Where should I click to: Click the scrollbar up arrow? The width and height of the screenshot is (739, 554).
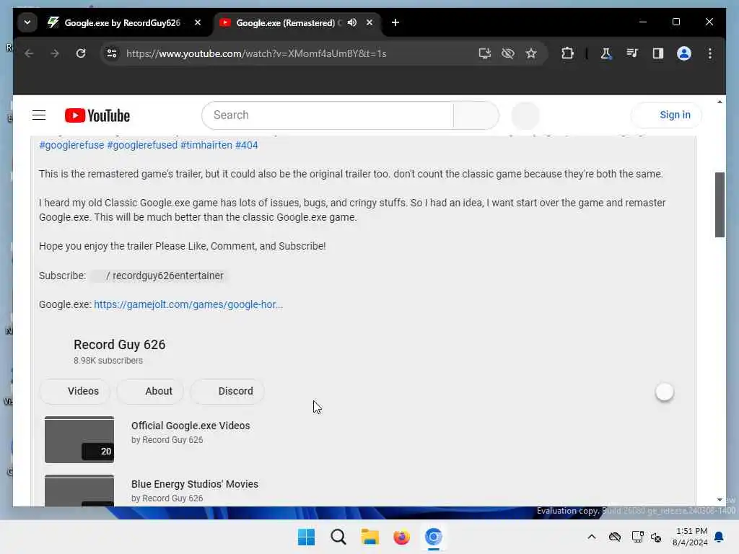(720, 102)
